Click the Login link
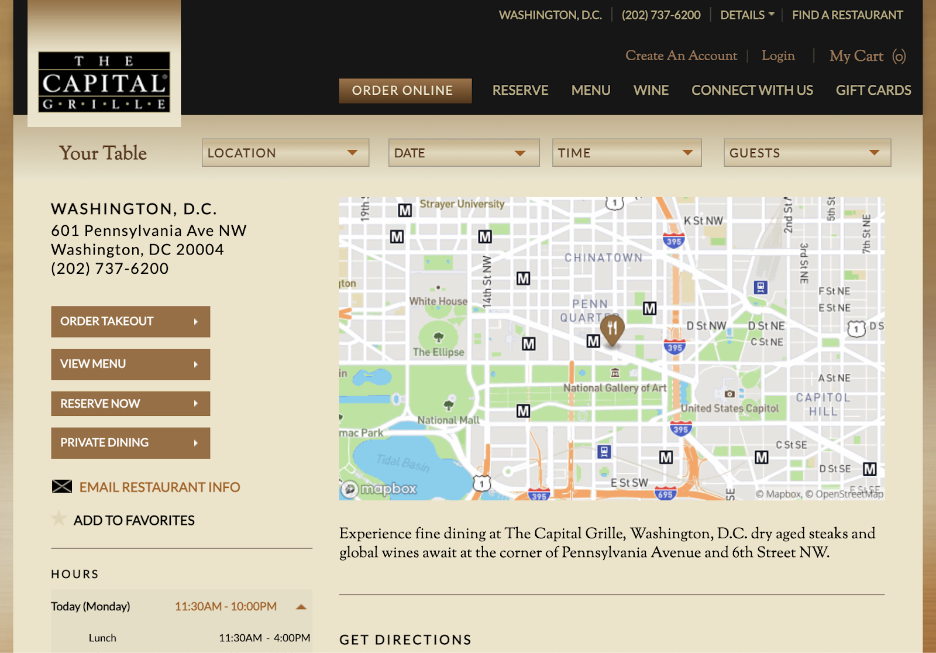This screenshot has width=936, height=653. click(777, 56)
